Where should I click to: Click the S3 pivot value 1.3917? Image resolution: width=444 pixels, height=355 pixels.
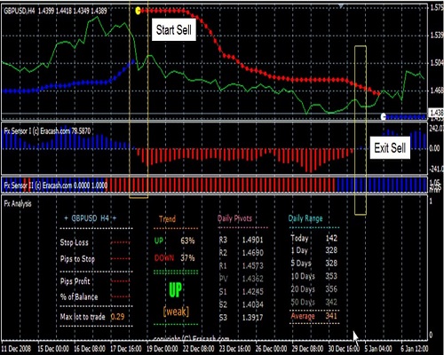pos(252,318)
